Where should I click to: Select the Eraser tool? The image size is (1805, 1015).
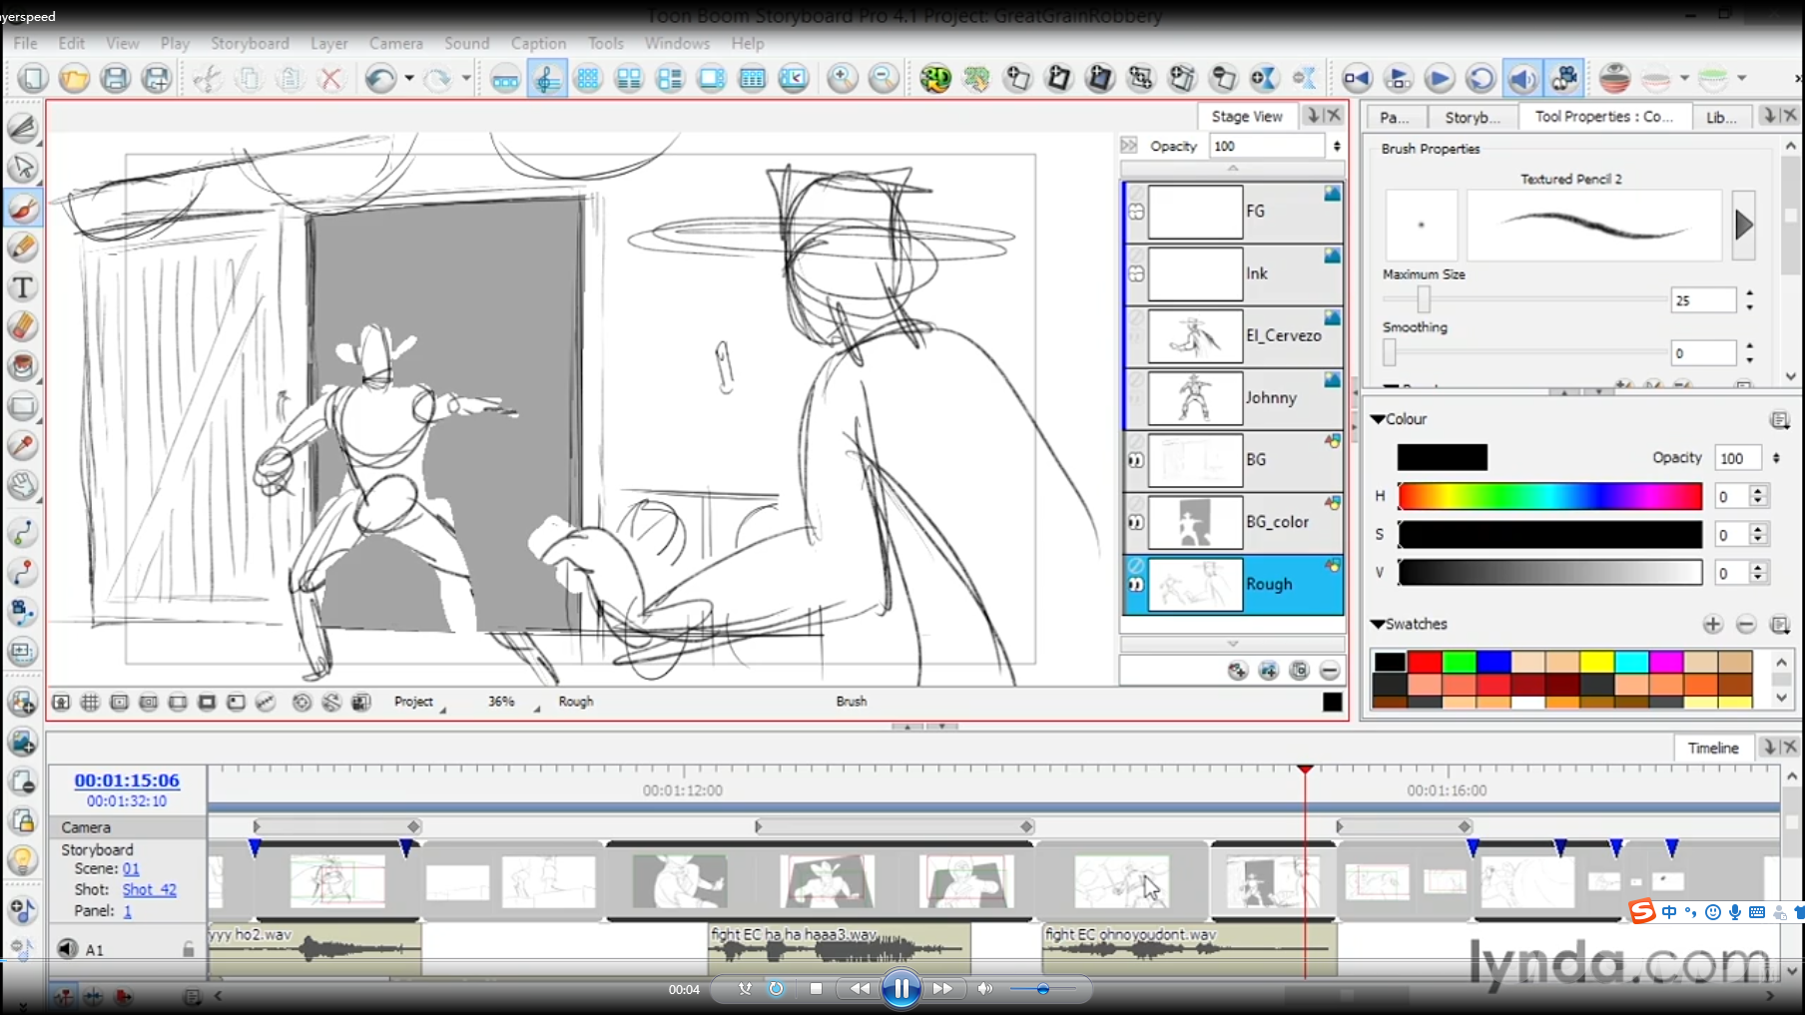pyautogui.click(x=23, y=326)
